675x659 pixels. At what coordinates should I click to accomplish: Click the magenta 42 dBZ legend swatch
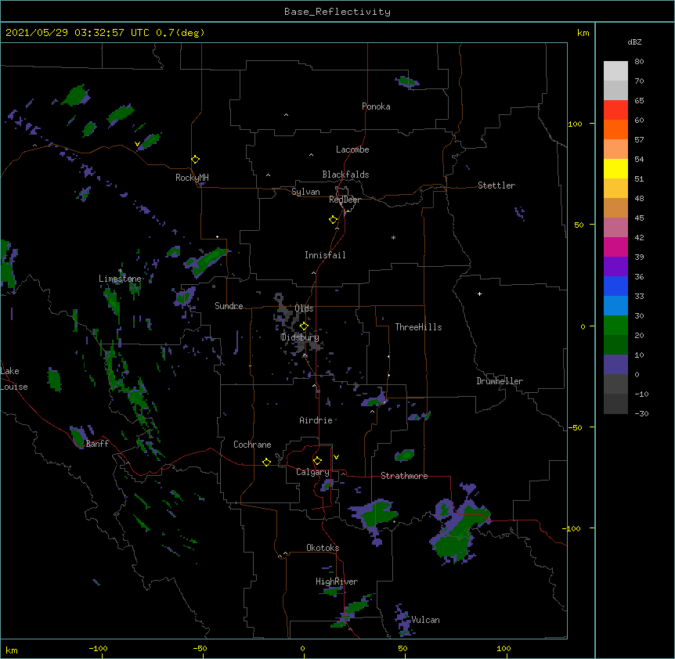tap(615, 247)
